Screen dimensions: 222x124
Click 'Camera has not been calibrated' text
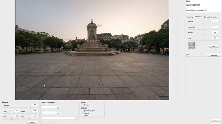click(196, 10)
